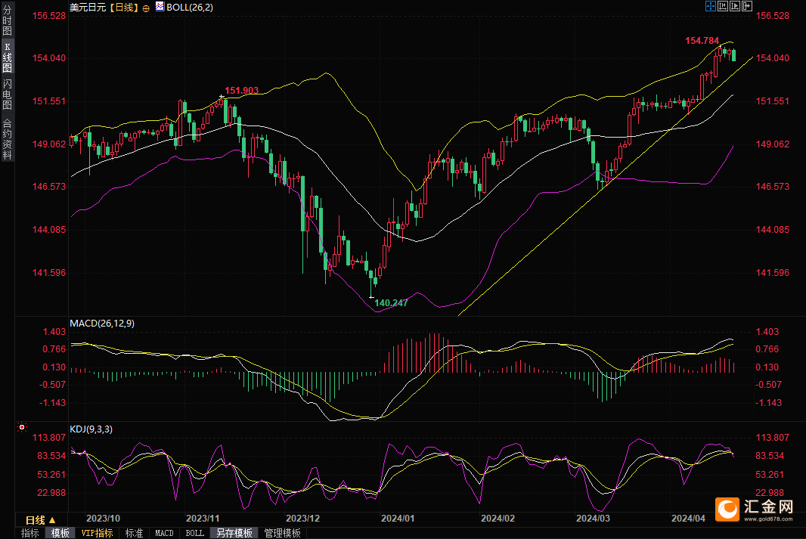The image size is (806, 539).
Task: Click the 另存模板 button
Action: [x=234, y=534]
